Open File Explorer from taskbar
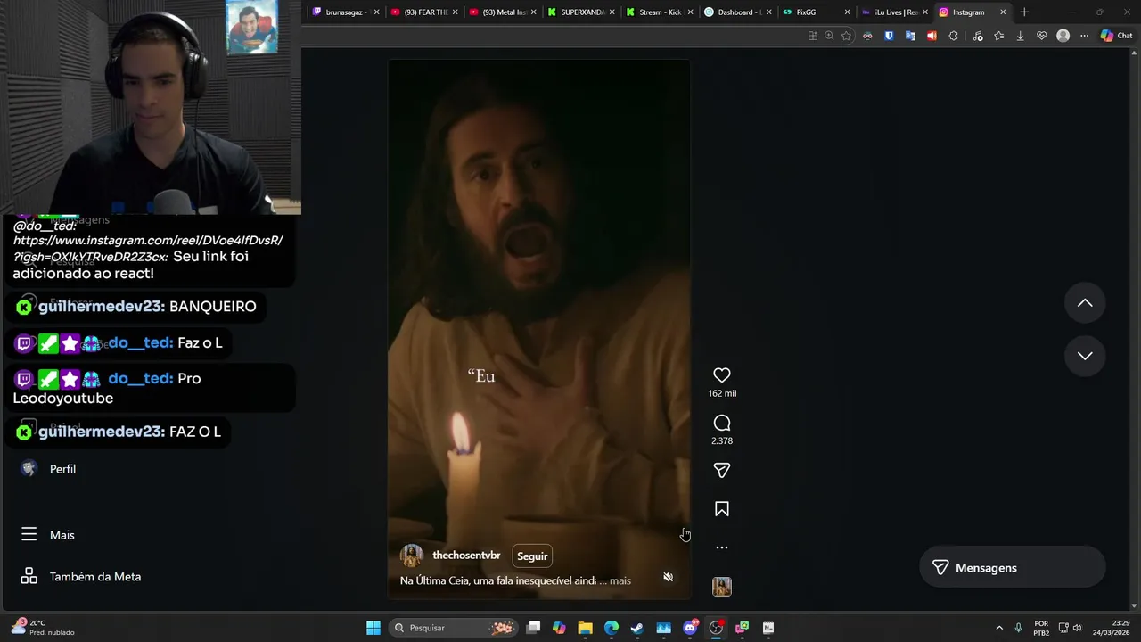1141x642 pixels. coord(585,628)
